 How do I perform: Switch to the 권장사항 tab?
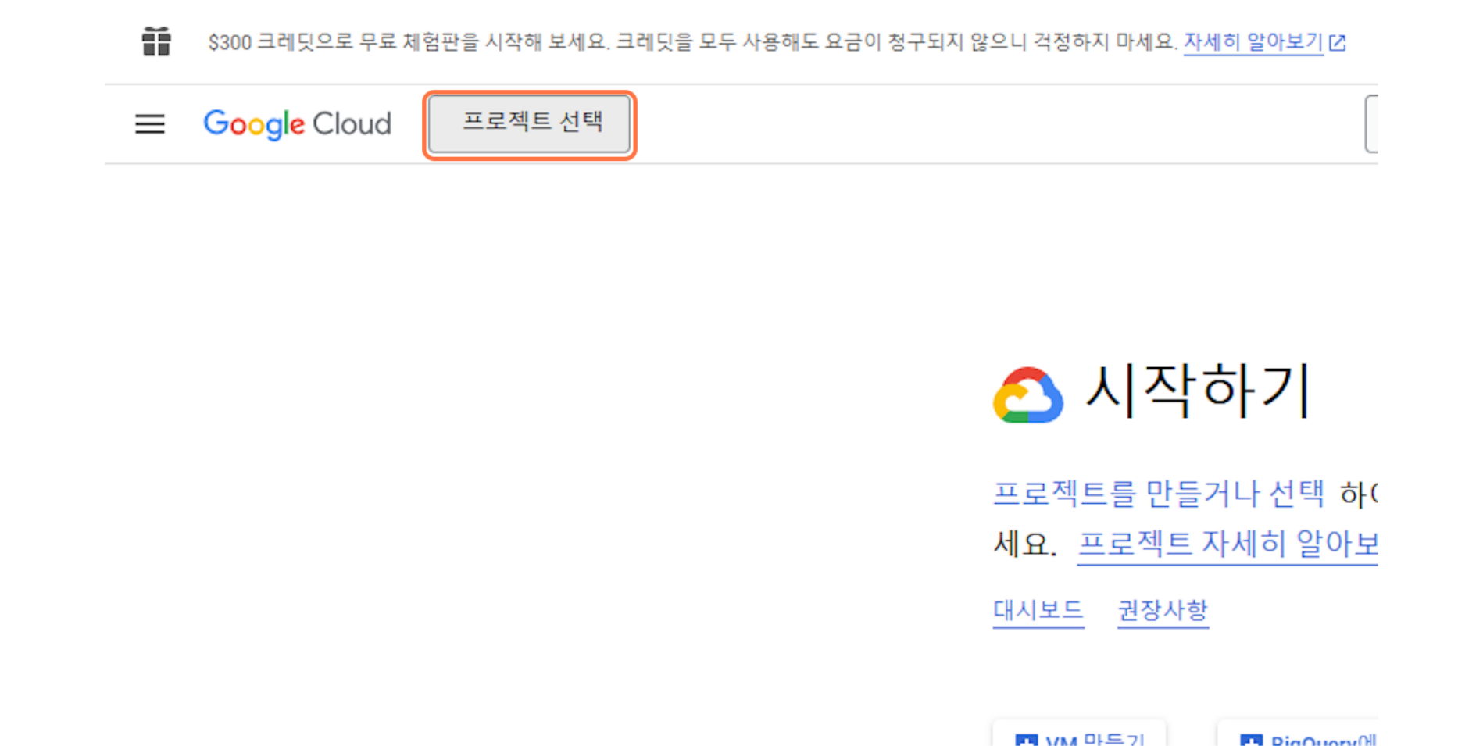click(1163, 609)
